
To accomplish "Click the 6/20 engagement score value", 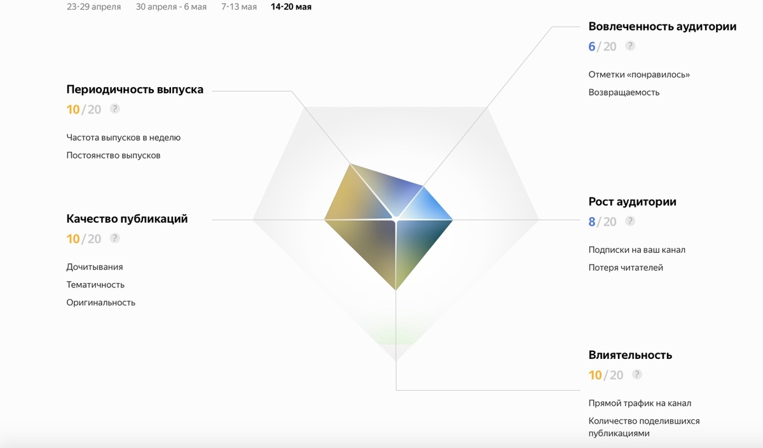I will [x=602, y=46].
